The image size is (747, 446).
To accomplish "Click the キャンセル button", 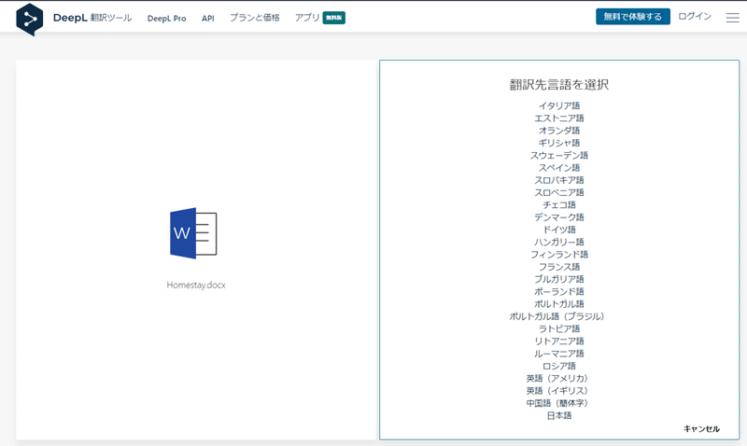I will click(x=701, y=428).
